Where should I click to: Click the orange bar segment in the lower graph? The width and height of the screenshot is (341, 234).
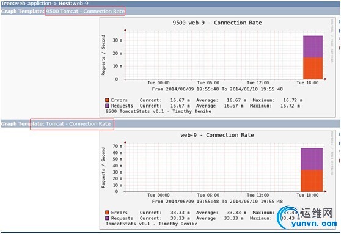312,181
